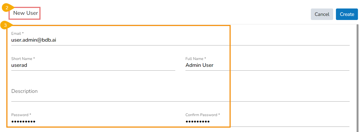Click the orange badge numbered 2
This screenshot has height=132, width=361.
tap(7, 8)
